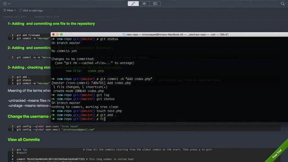
Task: Click the folder icon in terminal title
Action: (124, 35)
